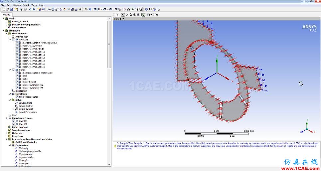Click the Zoom Box magnifier icon

tap(138, 15)
